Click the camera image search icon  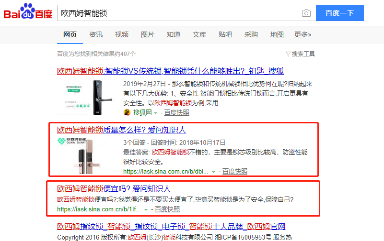[306, 13]
